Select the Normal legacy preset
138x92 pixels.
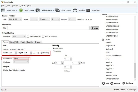tap(109, 42)
